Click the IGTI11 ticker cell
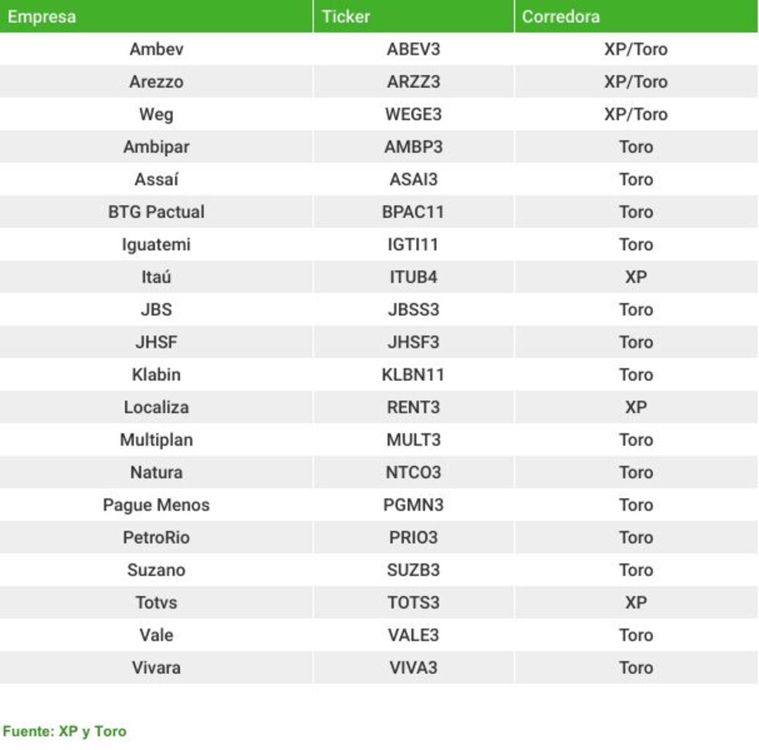This screenshot has height=750, width=759. pos(414,244)
